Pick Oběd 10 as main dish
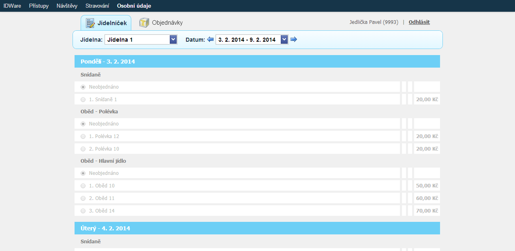Image resolution: width=515 pixels, height=251 pixels. coord(83,186)
